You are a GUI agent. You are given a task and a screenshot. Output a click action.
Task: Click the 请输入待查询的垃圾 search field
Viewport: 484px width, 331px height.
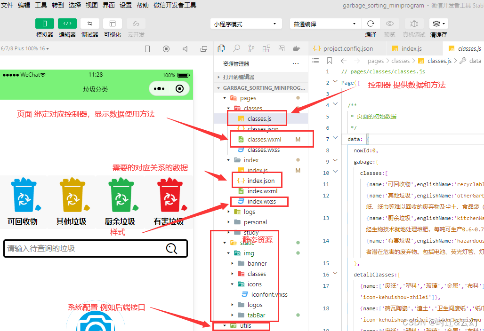(96, 248)
